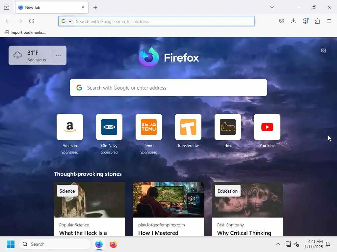This screenshot has width=337, height=252.
Task: Click Firefox Nightly taskbar icon
Action: pos(99,244)
